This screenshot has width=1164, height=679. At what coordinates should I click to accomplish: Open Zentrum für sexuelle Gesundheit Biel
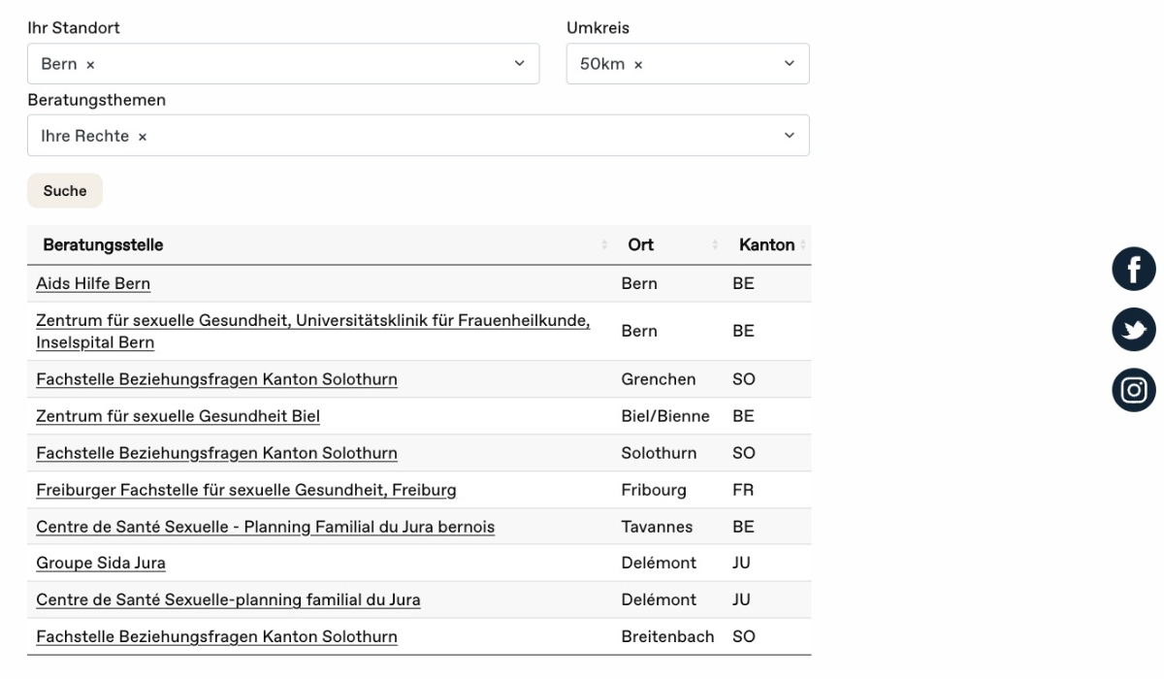click(178, 417)
